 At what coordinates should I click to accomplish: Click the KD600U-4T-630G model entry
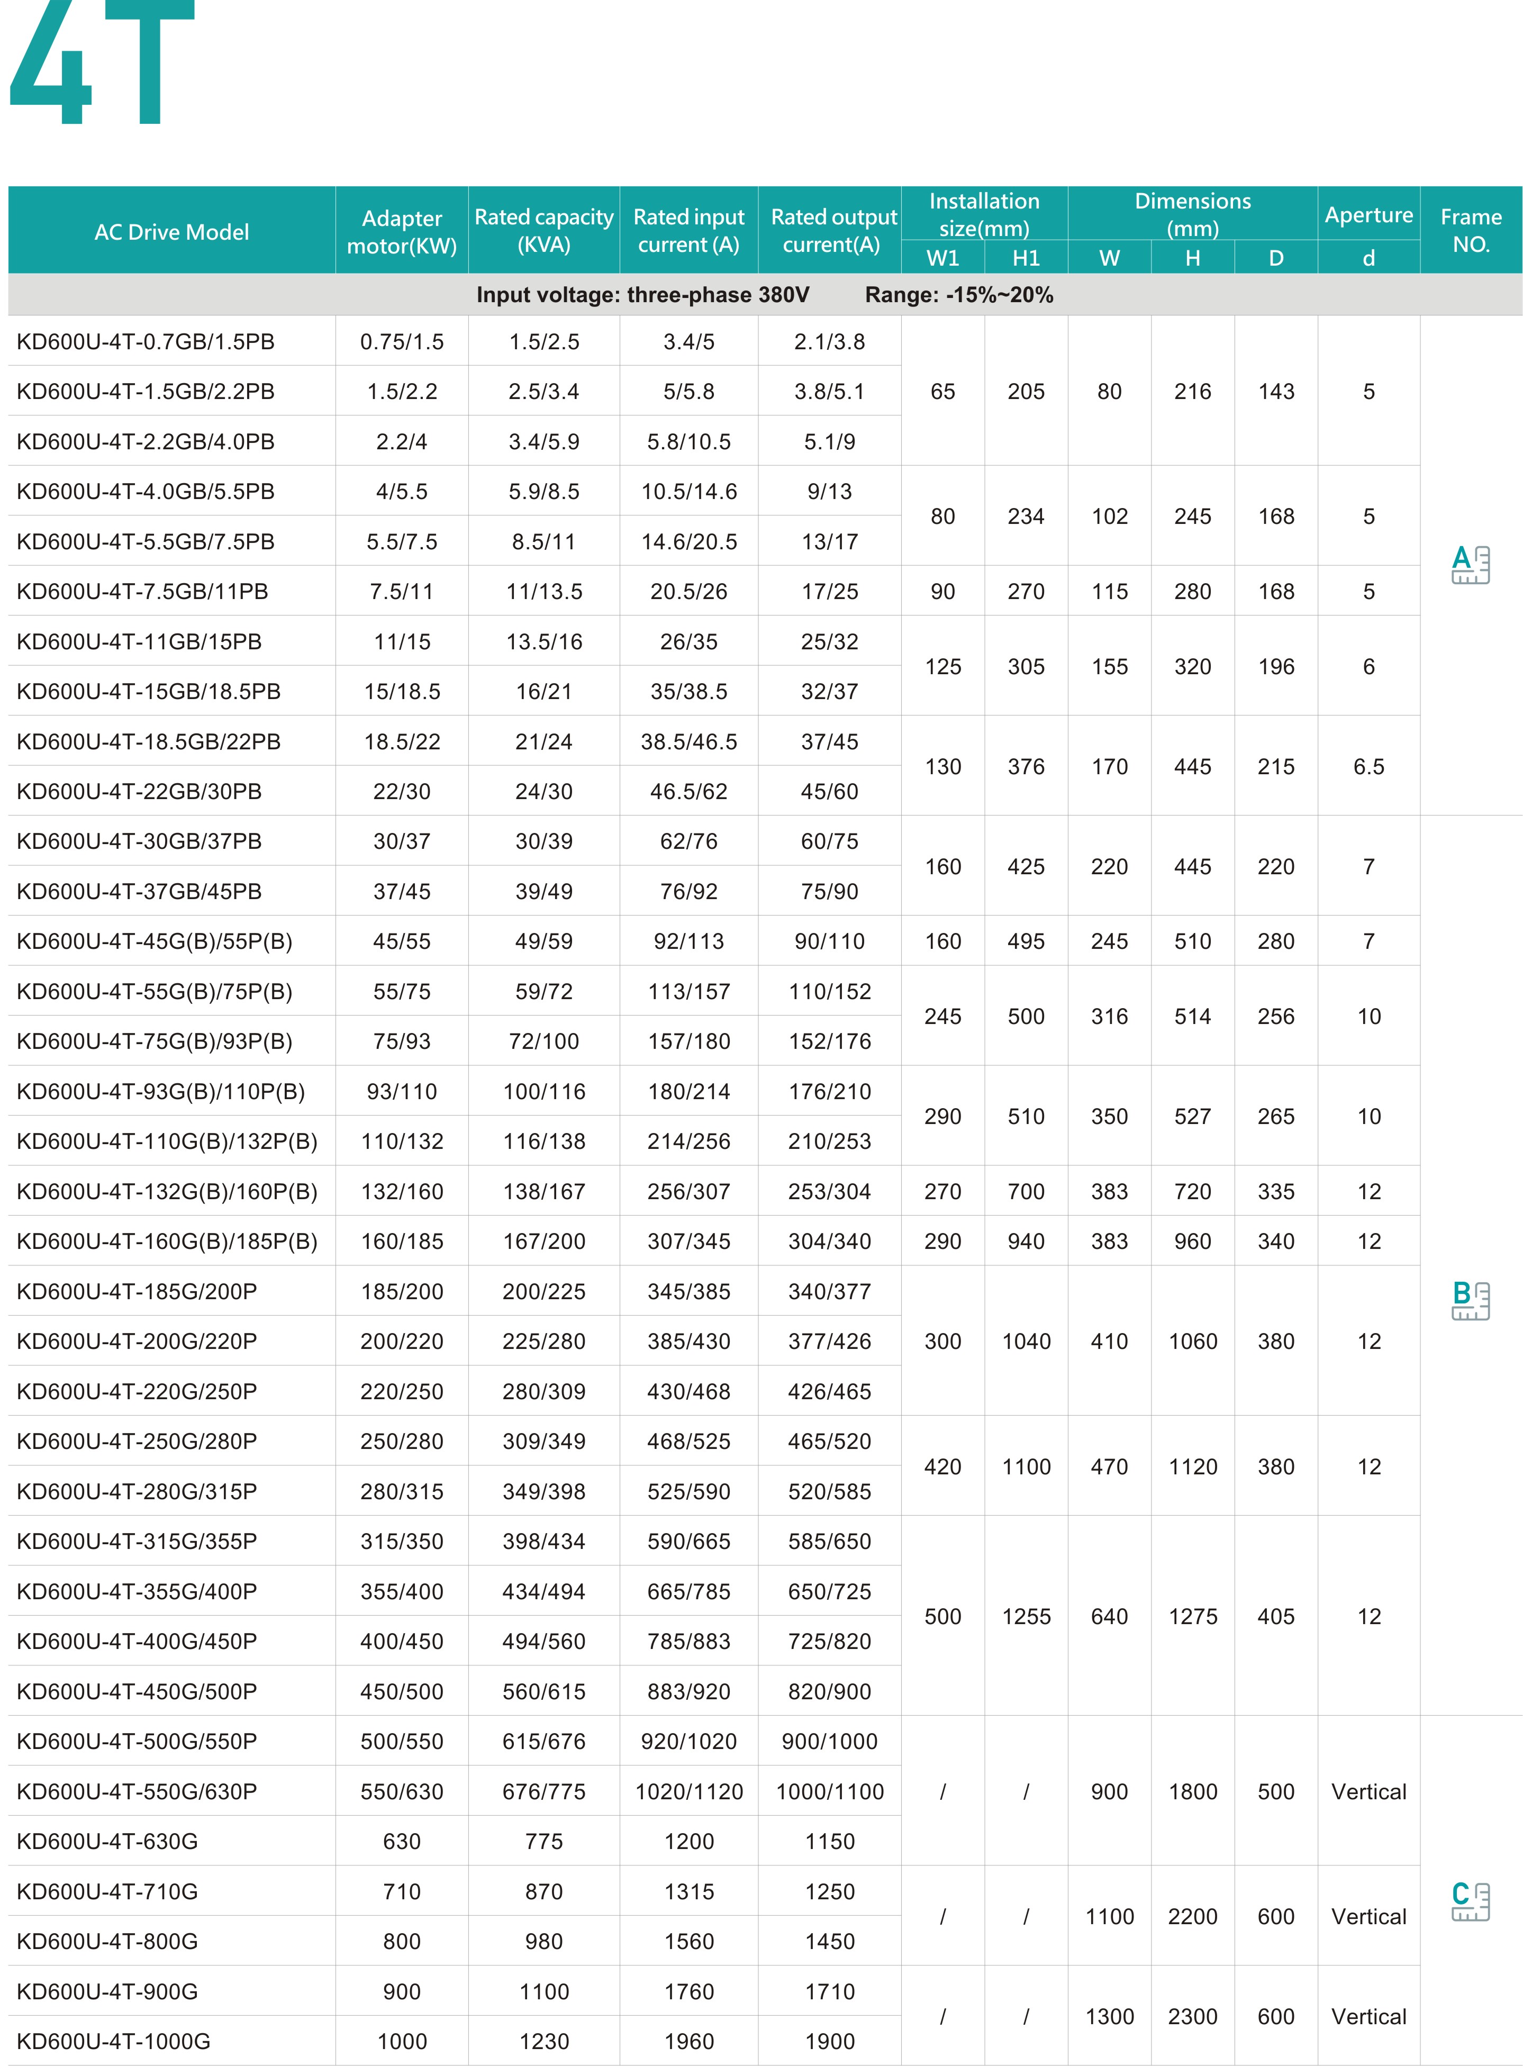click(x=107, y=1841)
